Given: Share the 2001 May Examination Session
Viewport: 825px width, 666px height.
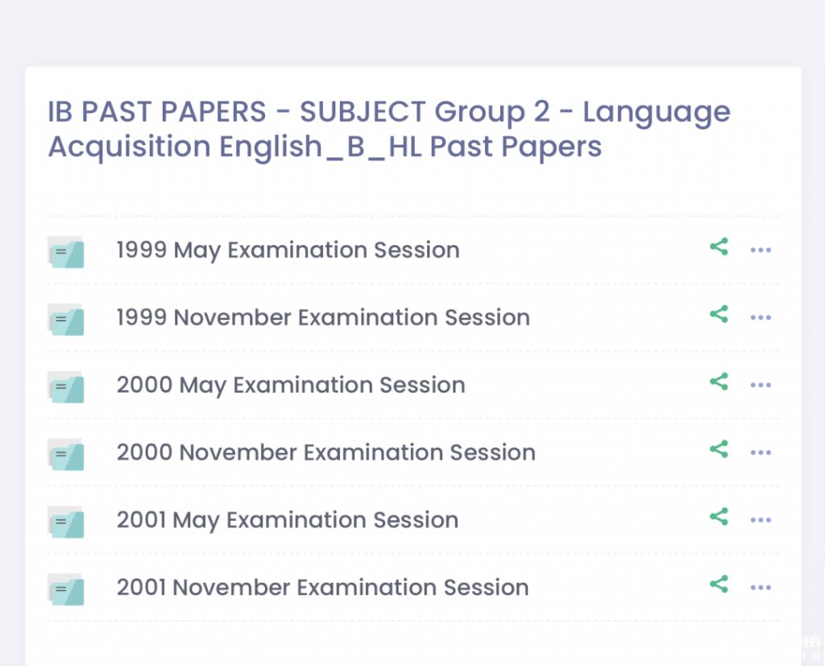Looking at the screenshot, I should 719,517.
